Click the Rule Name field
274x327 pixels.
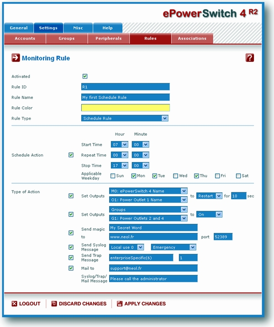pyautogui.click(x=126, y=97)
